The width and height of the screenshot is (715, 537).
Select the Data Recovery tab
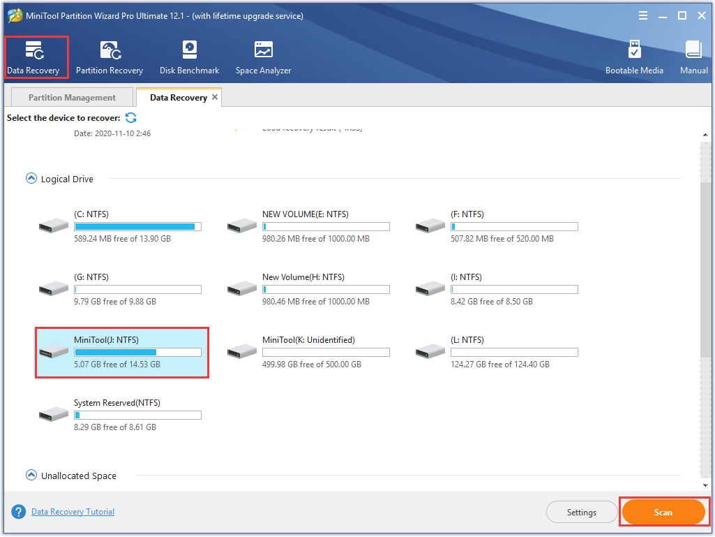[179, 97]
